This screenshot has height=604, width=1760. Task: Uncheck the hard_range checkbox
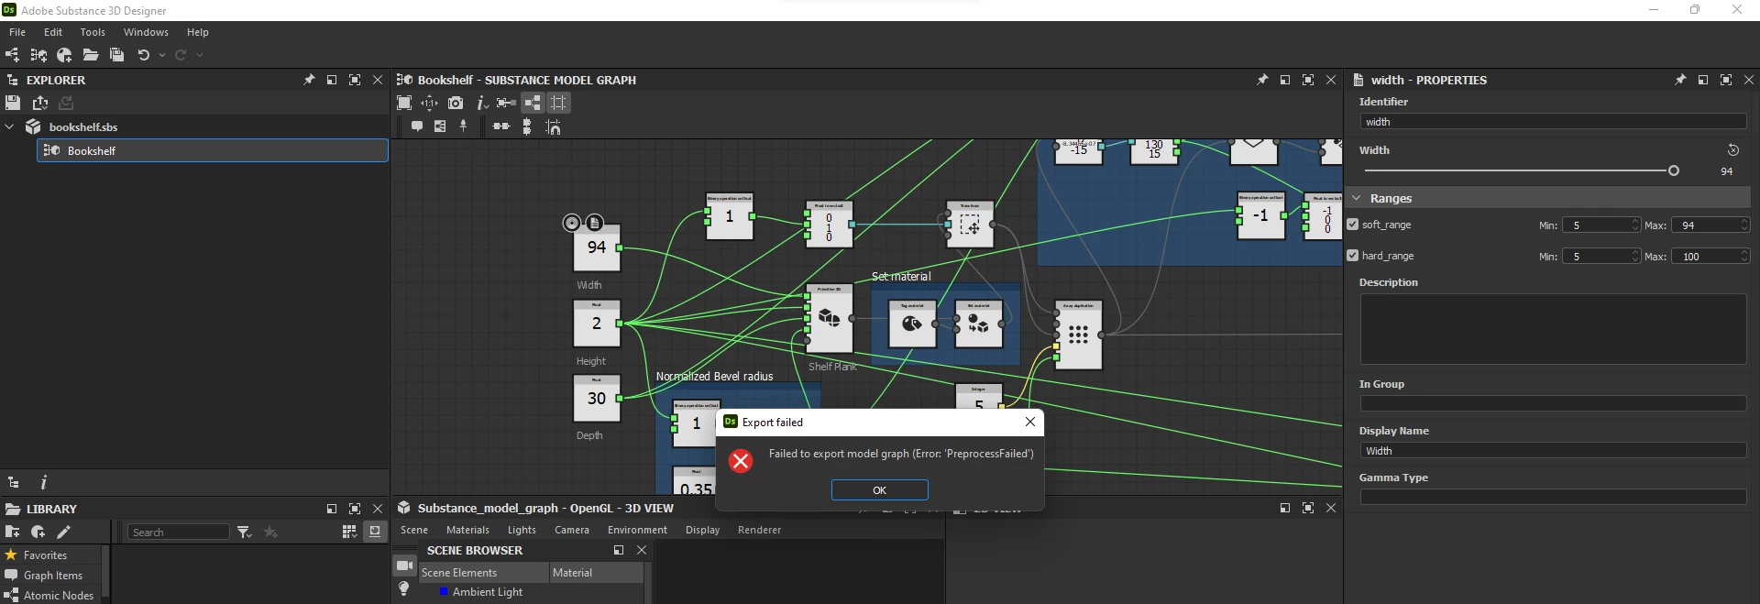coord(1353,256)
